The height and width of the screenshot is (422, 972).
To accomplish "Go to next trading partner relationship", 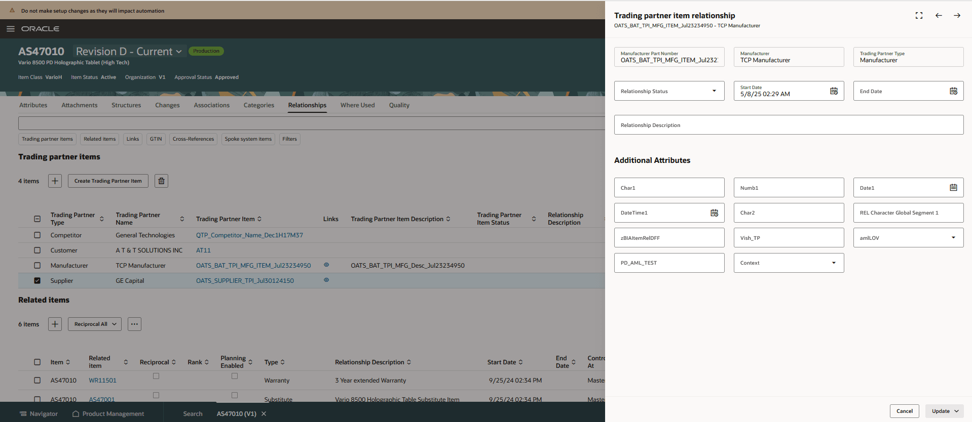I will point(957,16).
